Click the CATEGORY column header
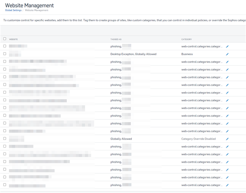Screen dimensions: 246x193 pos(187,39)
